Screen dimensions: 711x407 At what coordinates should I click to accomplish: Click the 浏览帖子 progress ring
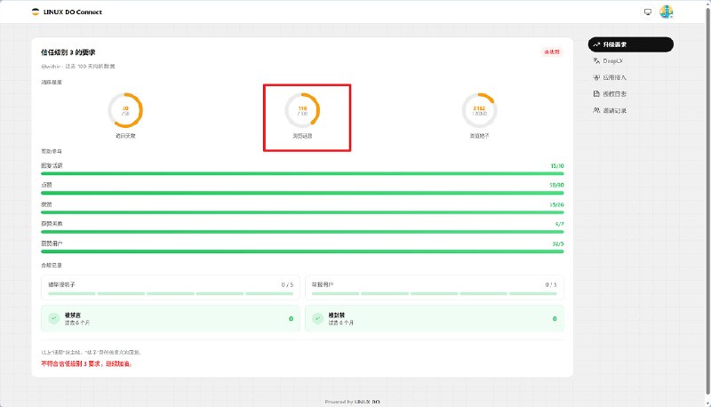(479, 110)
